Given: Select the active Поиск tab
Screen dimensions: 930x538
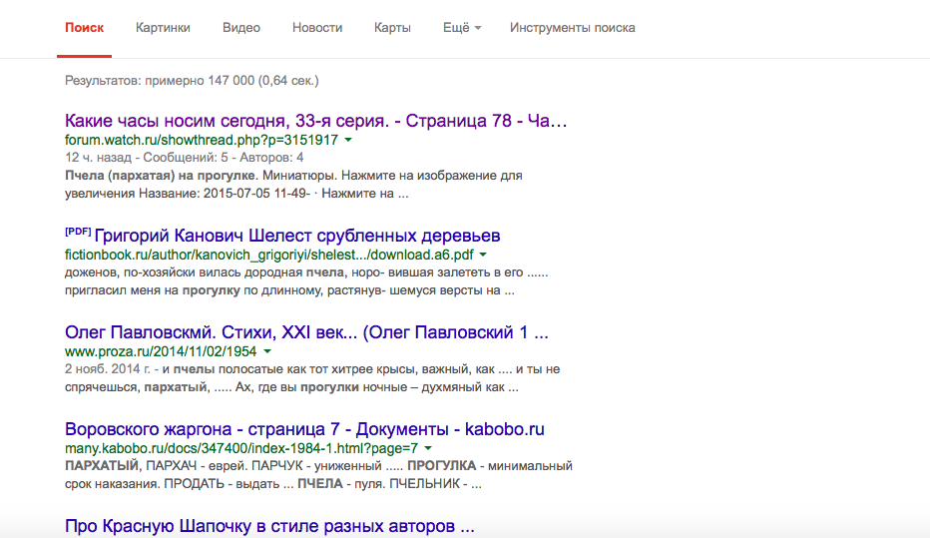Looking at the screenshot, I should pyautogui.click(x=84, y=28).
